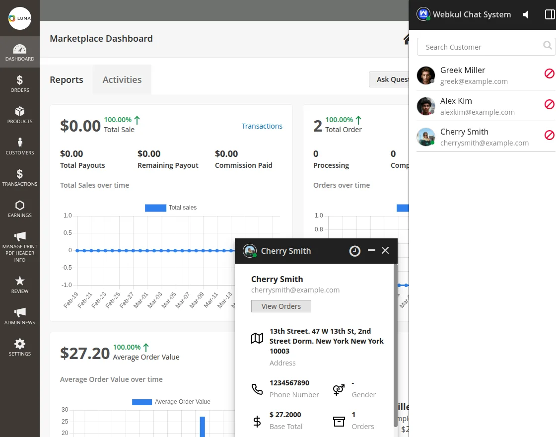Viewport: 556px width, 437px height.
Task: Click the View Orders button
Action: point(281,306)
